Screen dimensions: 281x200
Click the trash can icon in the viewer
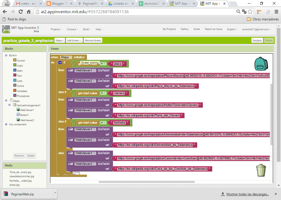point(261,170)
